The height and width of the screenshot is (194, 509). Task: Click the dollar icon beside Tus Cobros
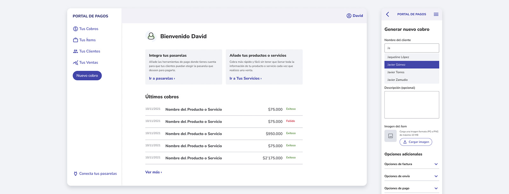(75, 29)
